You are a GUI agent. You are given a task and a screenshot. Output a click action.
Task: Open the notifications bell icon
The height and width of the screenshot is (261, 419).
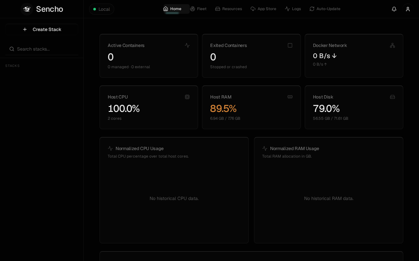point(394,9)
